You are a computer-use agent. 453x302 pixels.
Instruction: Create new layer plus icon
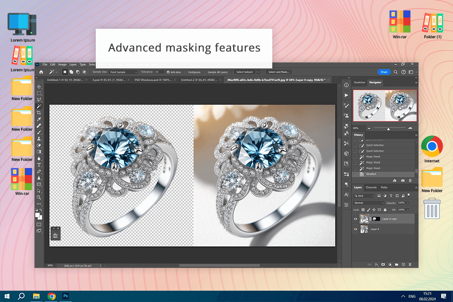point(403,264)
